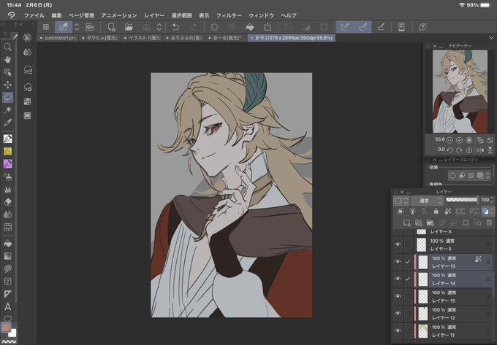The width and height of the screenshot is (497, 345).
Task: Select the Eraser tool
Action: (x=7, y=202)
